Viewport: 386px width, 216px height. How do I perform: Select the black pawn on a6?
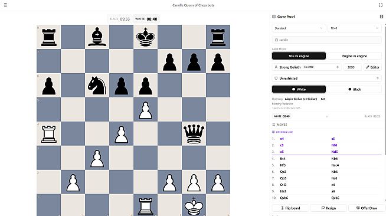pos(49,86)
